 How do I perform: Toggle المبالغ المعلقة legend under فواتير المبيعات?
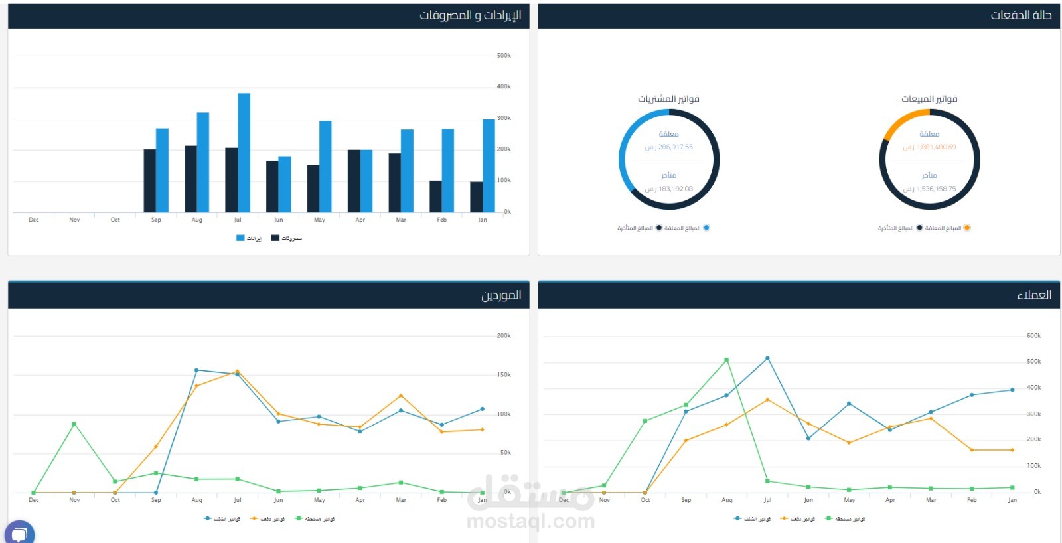948,228
